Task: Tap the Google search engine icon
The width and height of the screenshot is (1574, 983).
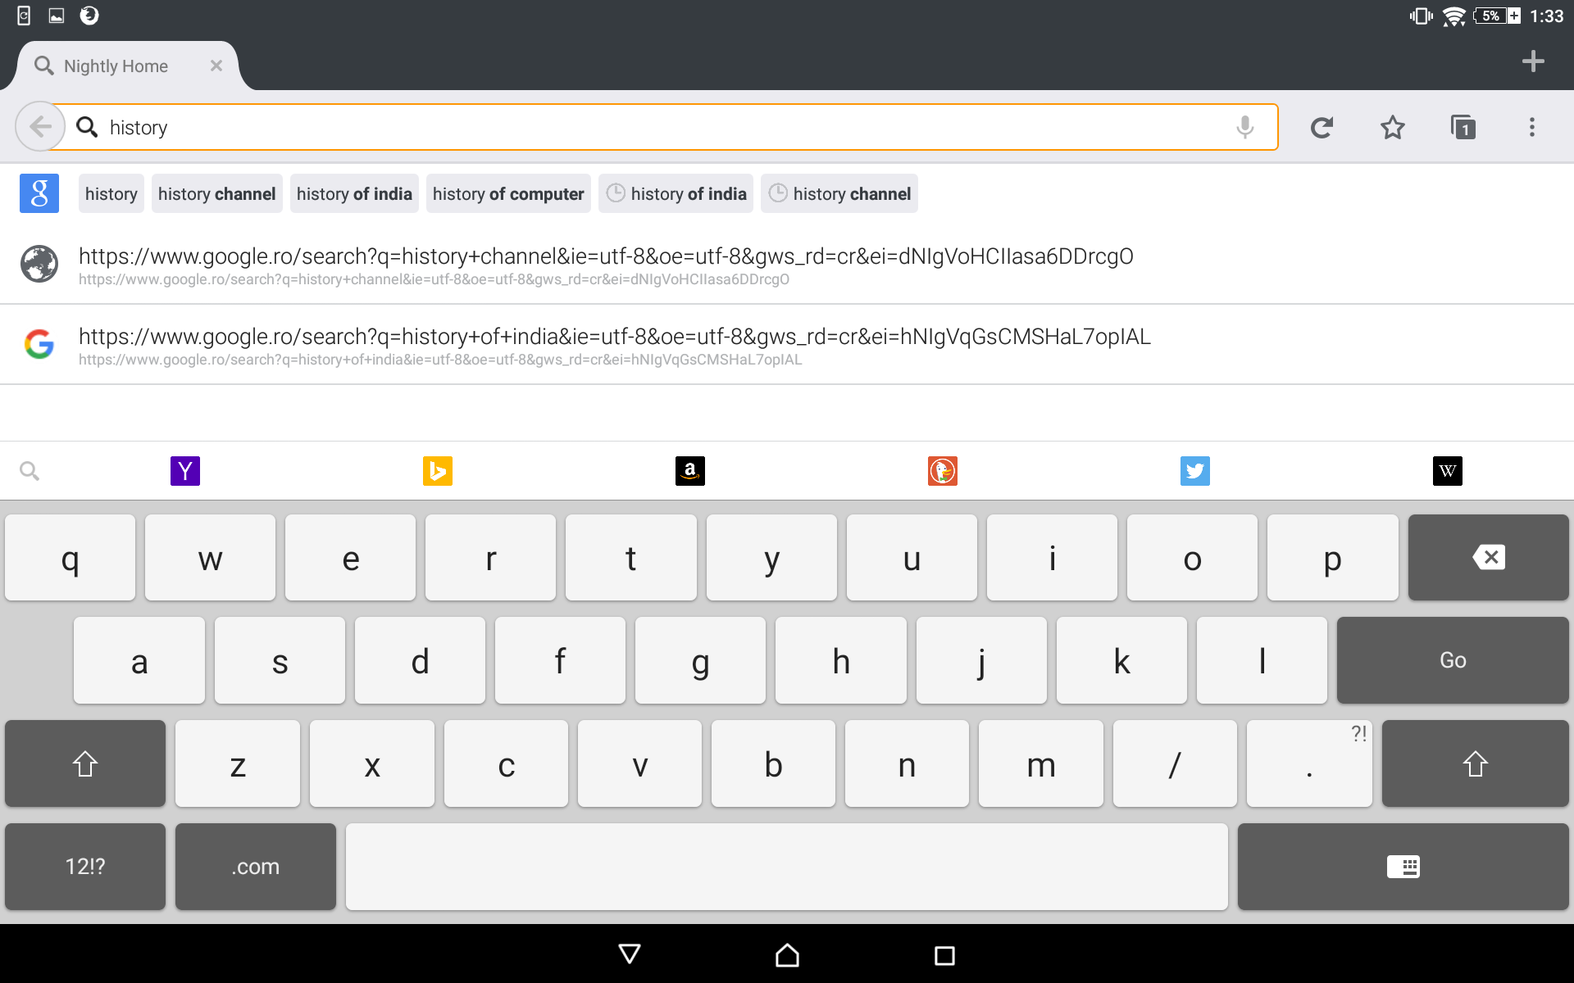Action: pos(39,193)
